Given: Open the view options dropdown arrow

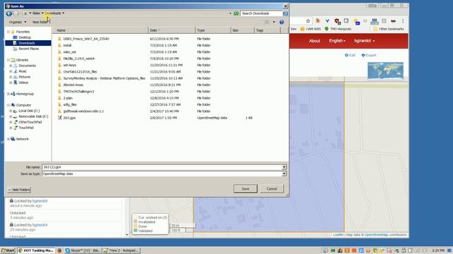Looking at the screenshot, I should [274, 22].
